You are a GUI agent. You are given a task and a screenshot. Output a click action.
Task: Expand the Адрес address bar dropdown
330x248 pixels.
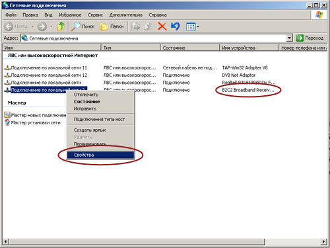coord(290,38)
